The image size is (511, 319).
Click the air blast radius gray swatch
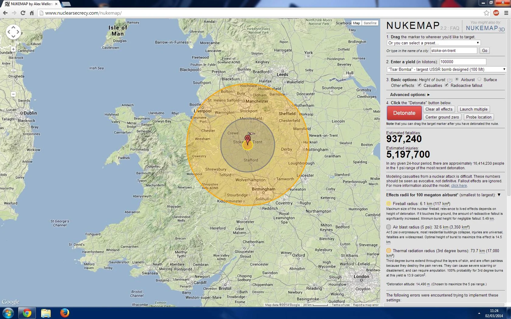(388, 227)
